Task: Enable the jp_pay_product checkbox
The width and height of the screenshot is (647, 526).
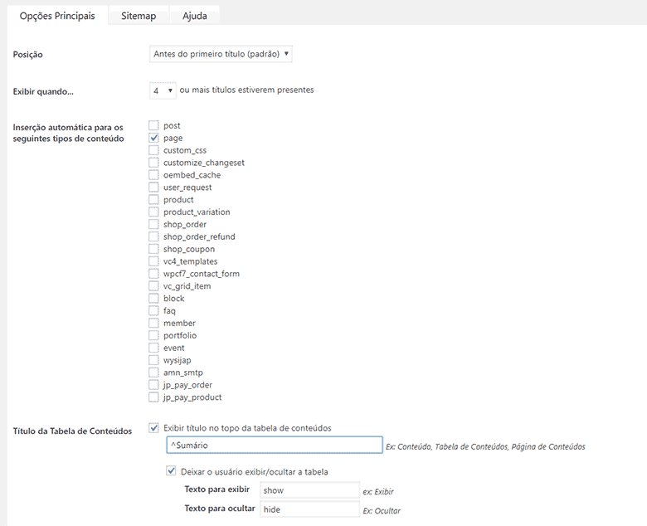Action: pyautogui.click(x=153, y=397)
